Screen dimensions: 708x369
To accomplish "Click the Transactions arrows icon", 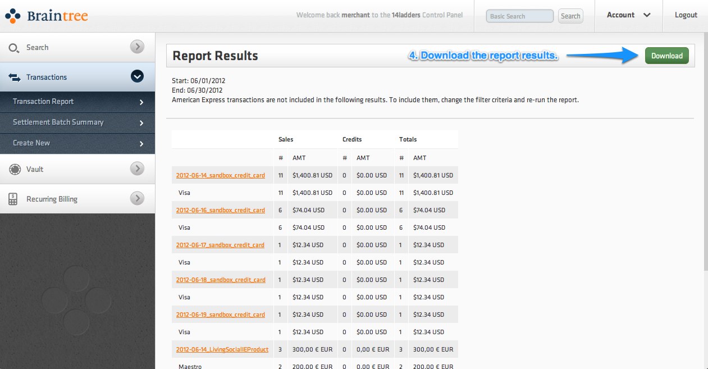I will (x=15, y=77).
